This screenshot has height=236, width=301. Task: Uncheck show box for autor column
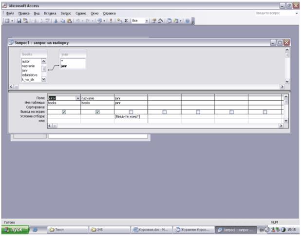(x=64, y=112)
